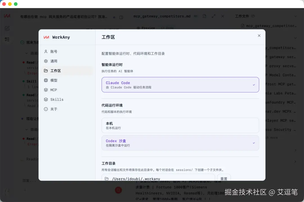The width and height of the screenshot is (304, 202).
Task: Expand the file preview to fullscreen
Action: 213,16
